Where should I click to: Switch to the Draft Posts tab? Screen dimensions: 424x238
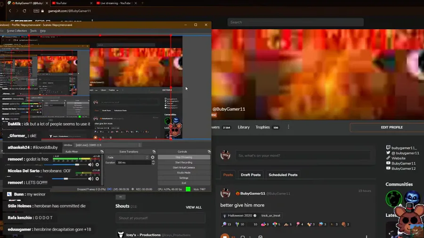[x=251, y=175]
